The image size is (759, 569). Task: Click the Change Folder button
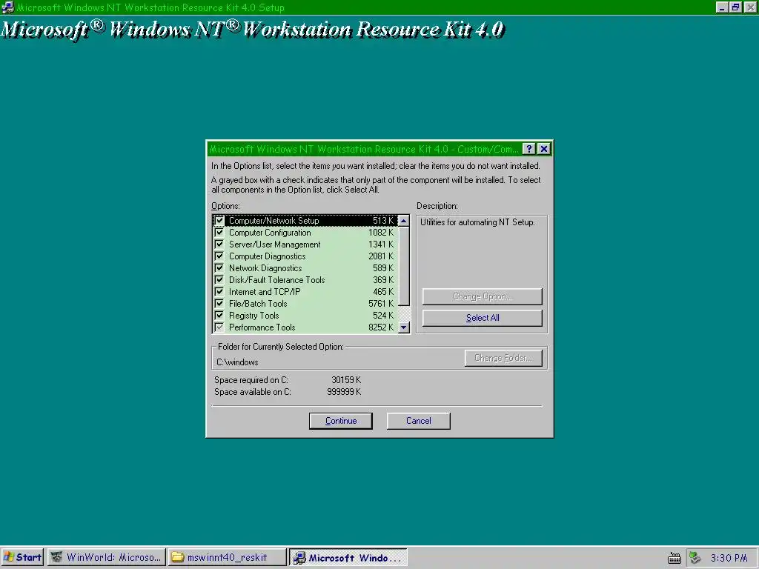[x=503, y=358]
